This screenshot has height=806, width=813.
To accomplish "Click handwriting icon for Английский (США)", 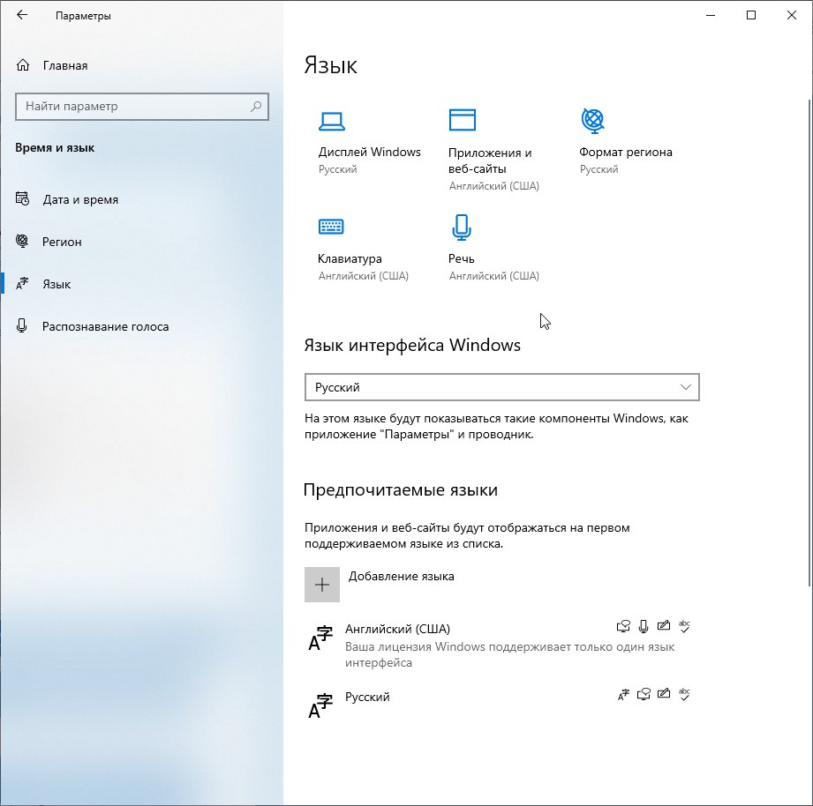I will tap(664, 626).
